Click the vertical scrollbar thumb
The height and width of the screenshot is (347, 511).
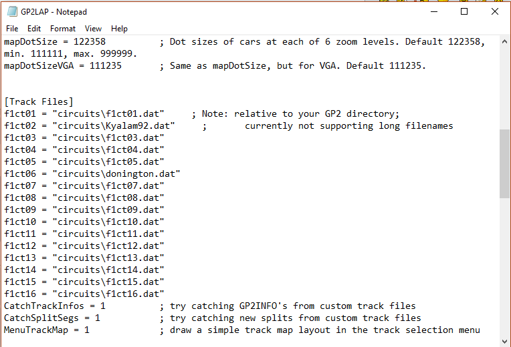505,163
